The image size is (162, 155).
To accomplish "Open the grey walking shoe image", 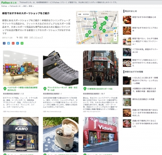I will 61,68.
